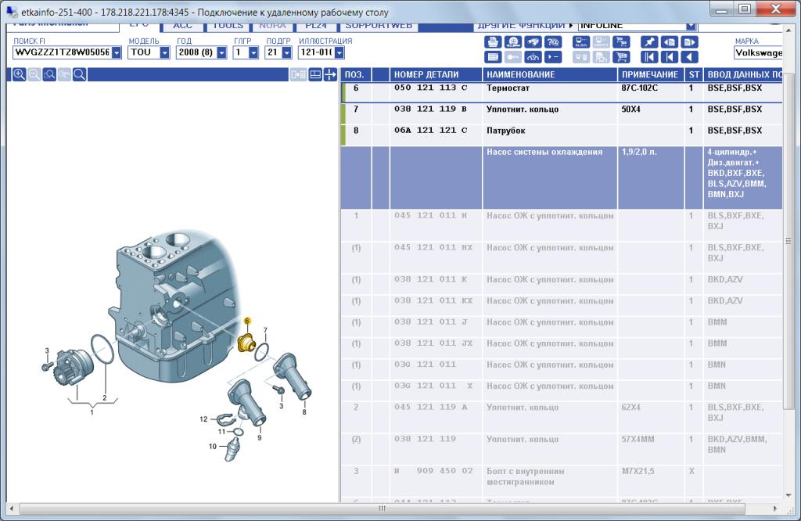Click the expand arrows illustration icon
The image size is (801, 521).
[330, 74]
